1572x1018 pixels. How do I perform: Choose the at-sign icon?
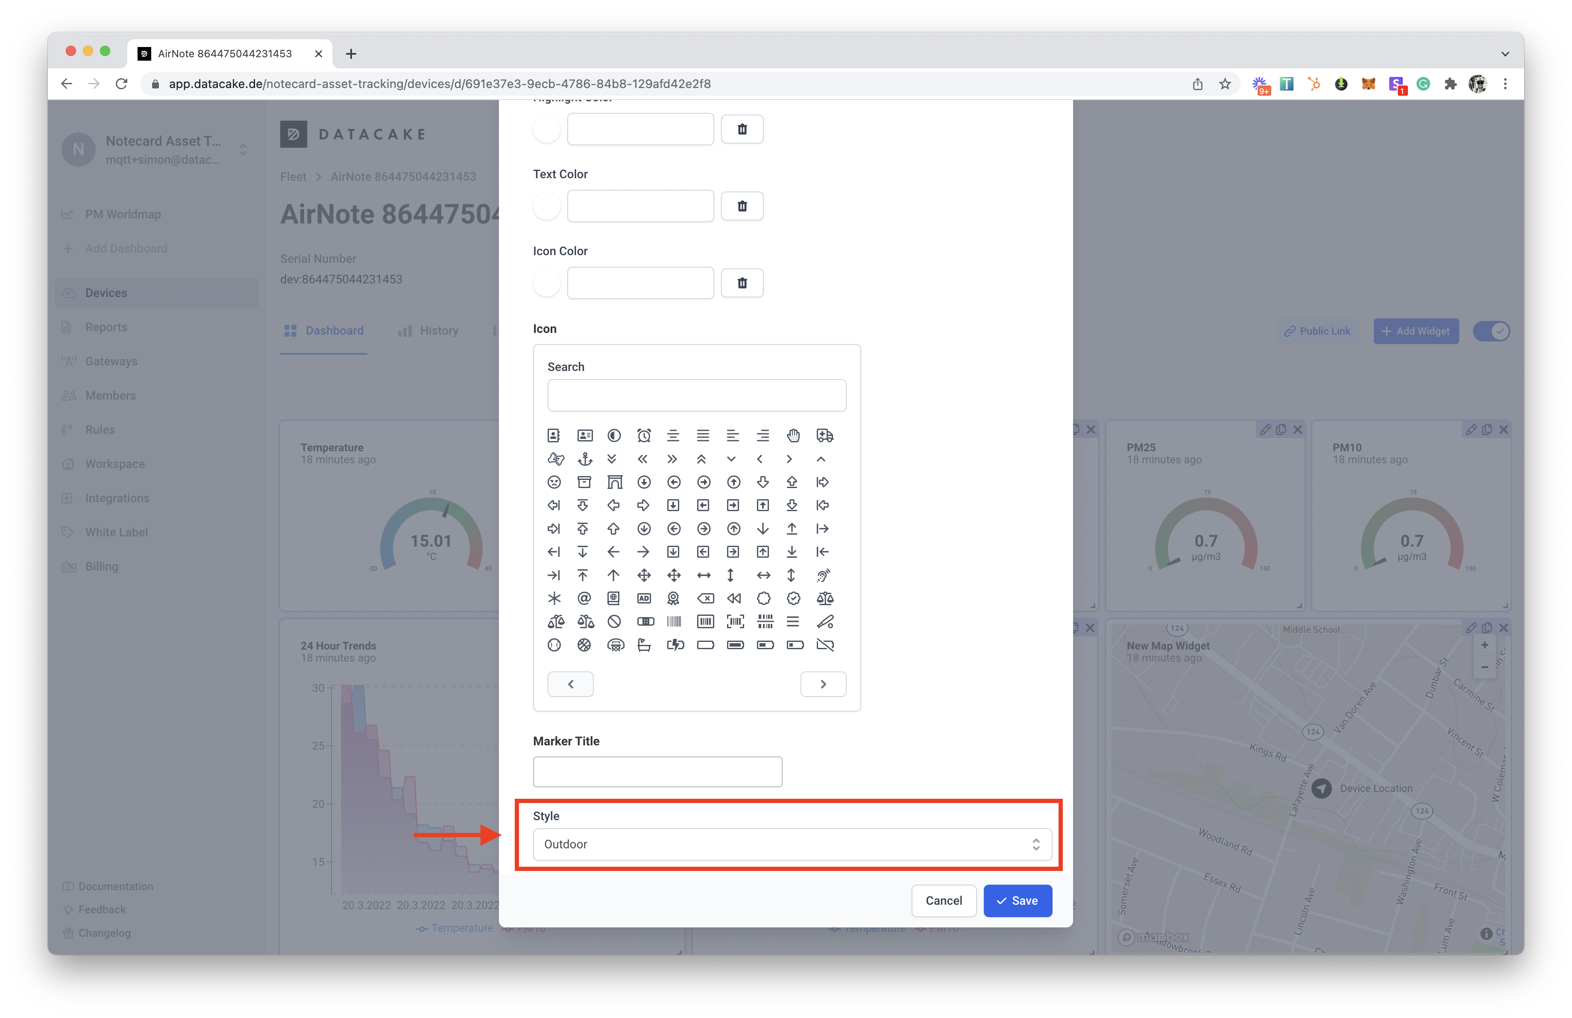584,598
